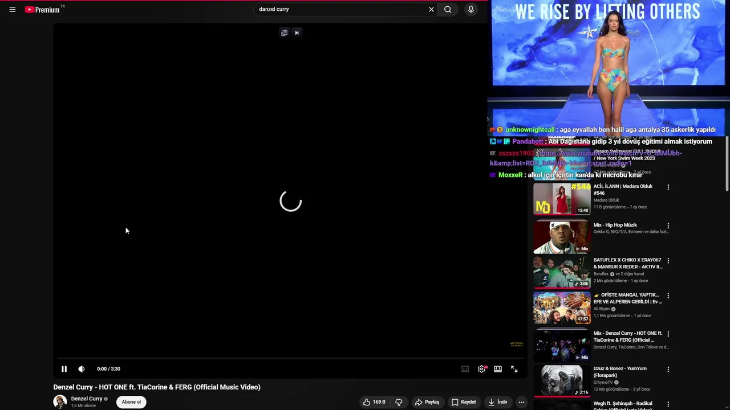This screenshot has height=410, width=730.
Task: Like the video showing 169 B
Action: click(x=374, y=402)
